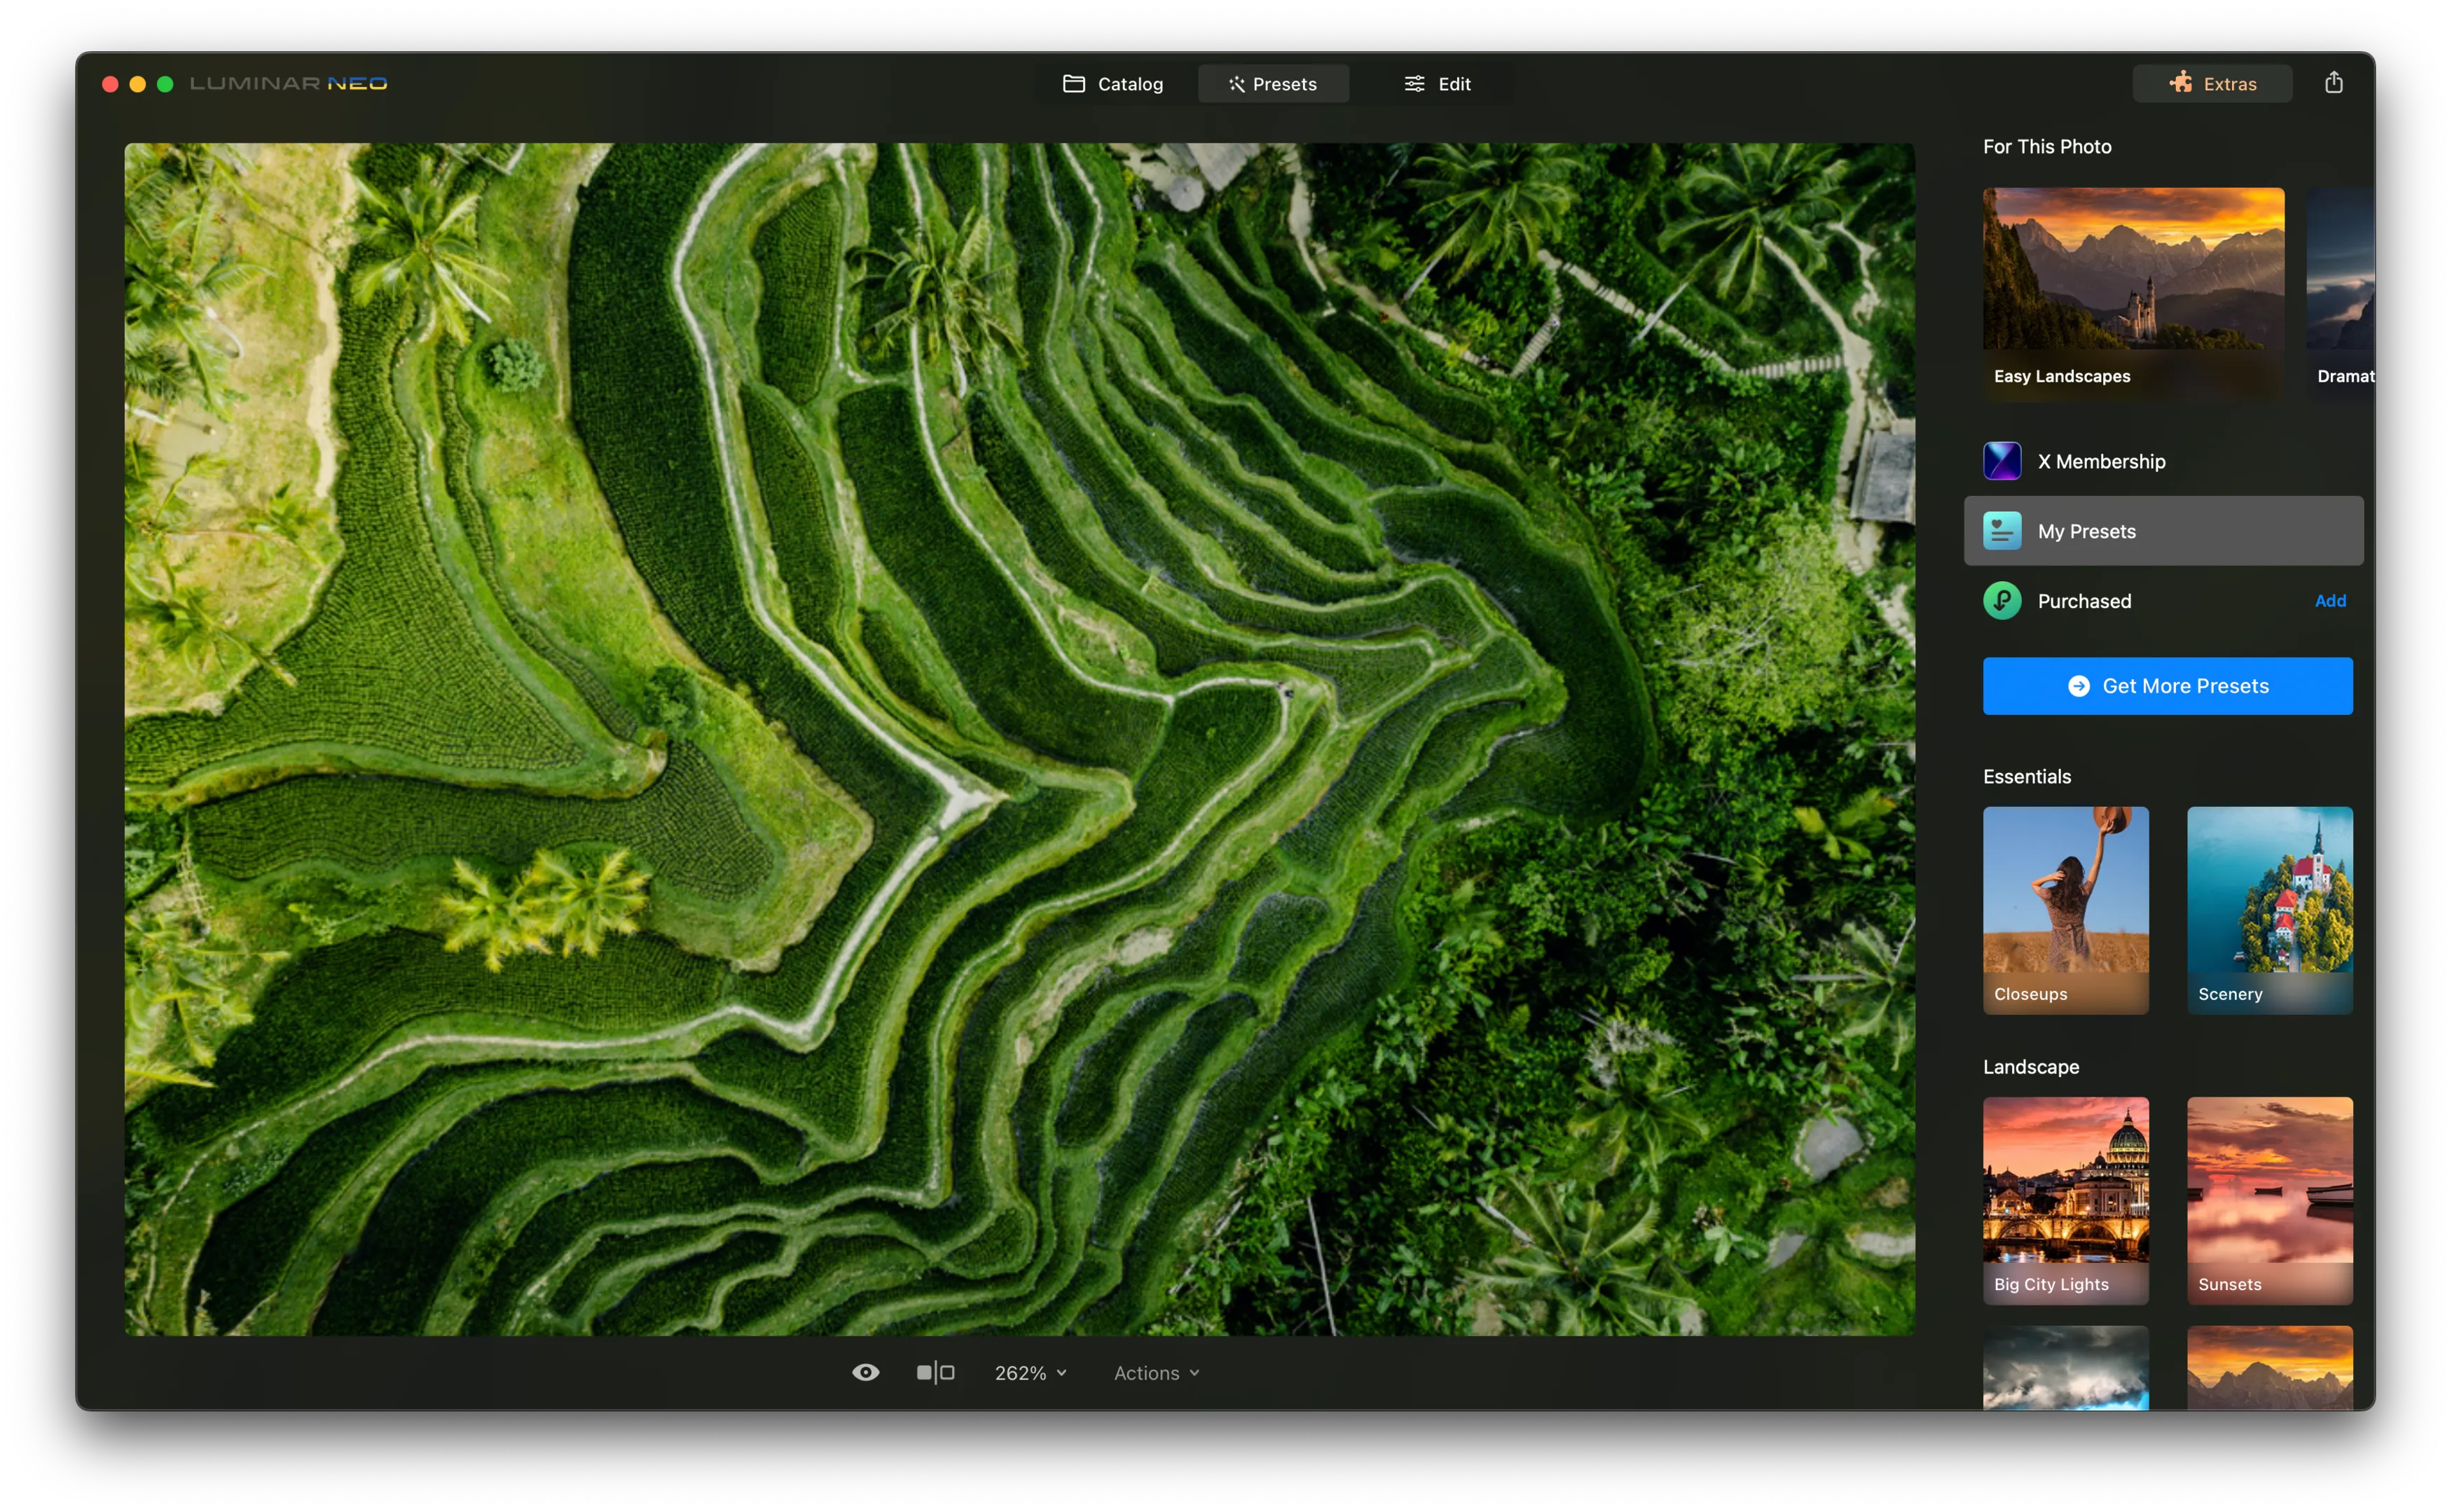This screenshot has height=1512, width=2452.
Task: Expand the Actions dropdown menu
Action: (1157, 1373)
